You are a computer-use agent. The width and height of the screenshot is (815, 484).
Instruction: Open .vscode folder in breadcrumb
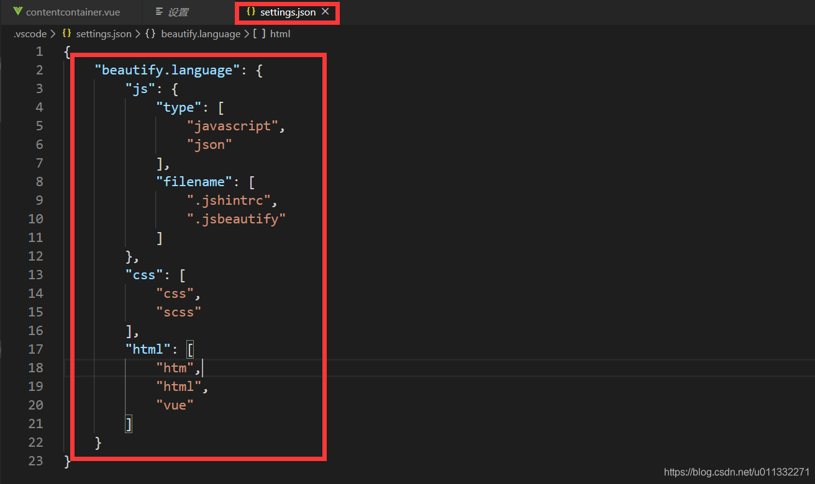[x=30, y=34]
